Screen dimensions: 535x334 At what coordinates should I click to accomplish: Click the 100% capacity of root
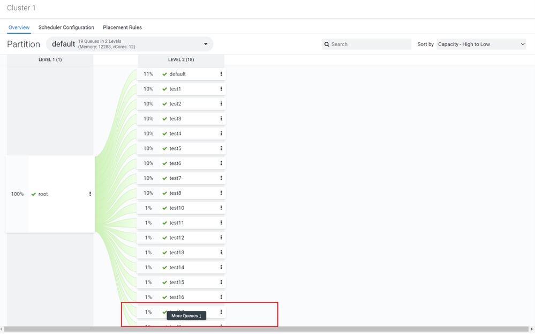tap(17, 194)
